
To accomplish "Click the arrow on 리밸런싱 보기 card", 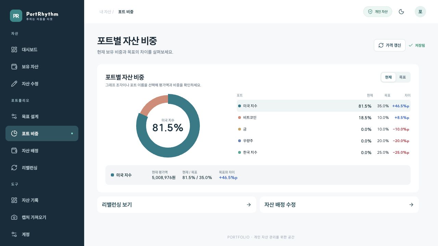I will click(249, 205).
